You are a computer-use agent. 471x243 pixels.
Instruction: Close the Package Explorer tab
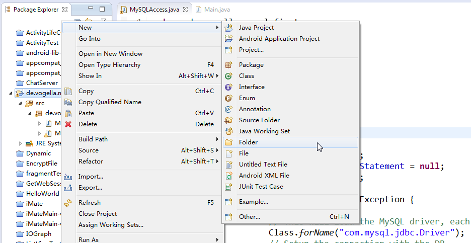coord(65,10)
